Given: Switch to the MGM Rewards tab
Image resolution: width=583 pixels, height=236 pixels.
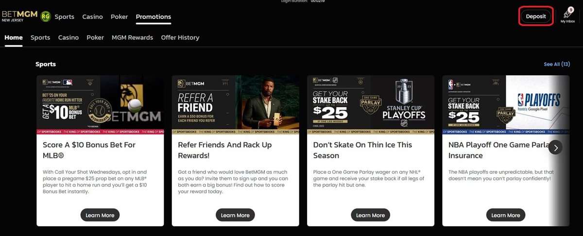Looking at the screenshot, I should pos(132,37).
